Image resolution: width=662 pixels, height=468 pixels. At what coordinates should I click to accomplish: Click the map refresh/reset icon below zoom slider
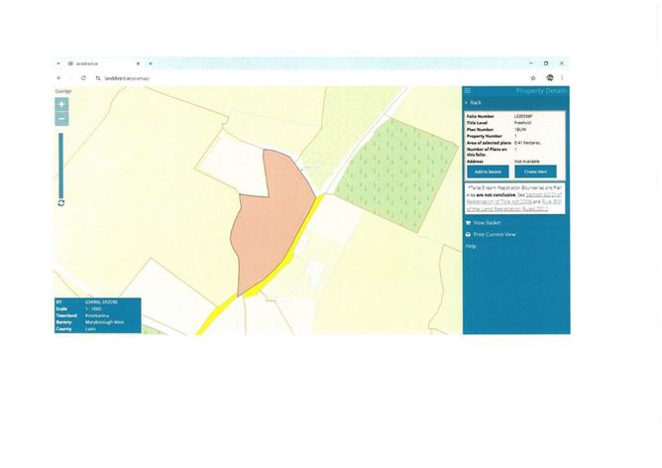click(x=61, y=202)
